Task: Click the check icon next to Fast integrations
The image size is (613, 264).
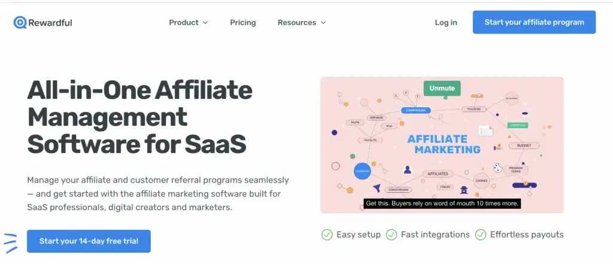Action: (392, 235)
